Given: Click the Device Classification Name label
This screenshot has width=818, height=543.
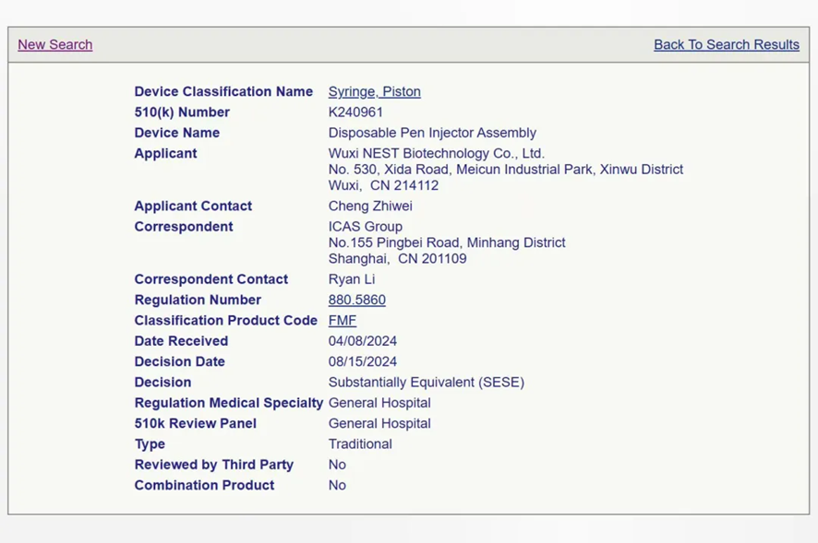Looking at the screenshot, I should coord(223,91).
